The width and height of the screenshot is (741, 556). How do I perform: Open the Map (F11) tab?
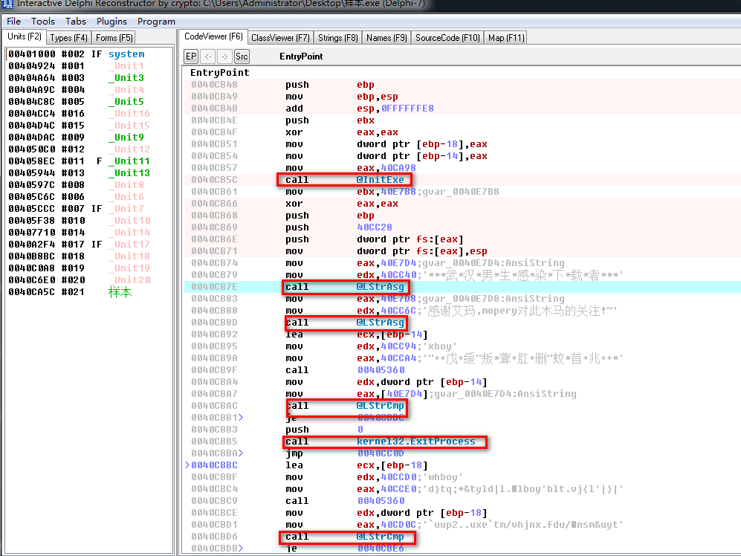(x=505, y=38)
